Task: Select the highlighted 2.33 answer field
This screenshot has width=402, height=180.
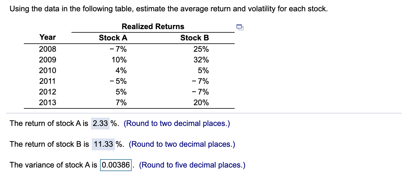Action: 100,123
